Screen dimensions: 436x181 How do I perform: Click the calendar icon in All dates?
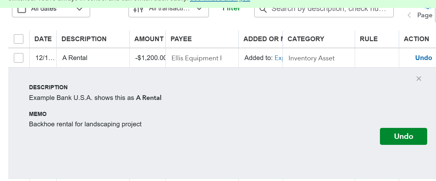22,9
